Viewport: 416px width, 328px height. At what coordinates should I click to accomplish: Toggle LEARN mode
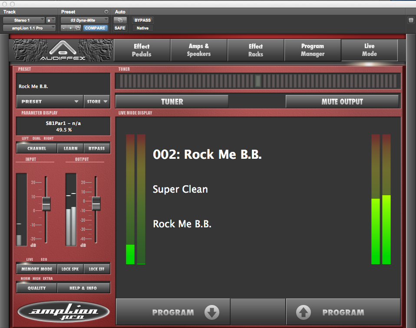tap(71, 148)
